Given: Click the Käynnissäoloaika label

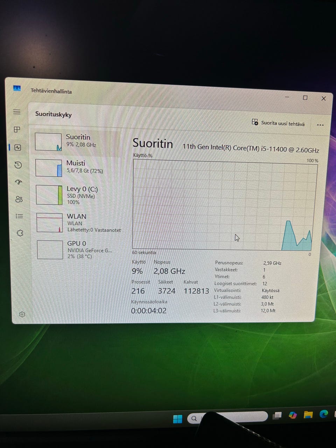Looking at the screenshot, I should pyautogui.click(x=149, y=301).
